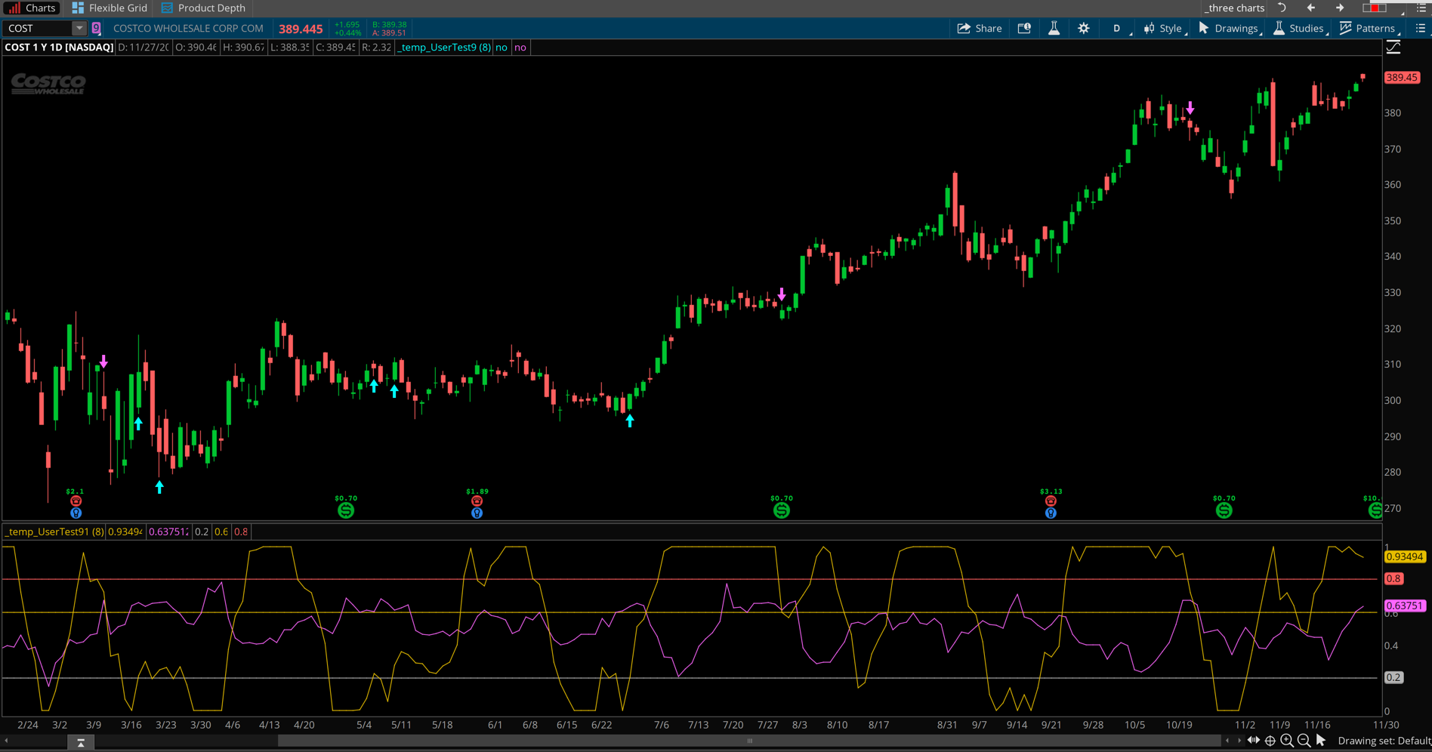
Task: Open the chart info panel icon next to Share
Action: pos(1024,28)
